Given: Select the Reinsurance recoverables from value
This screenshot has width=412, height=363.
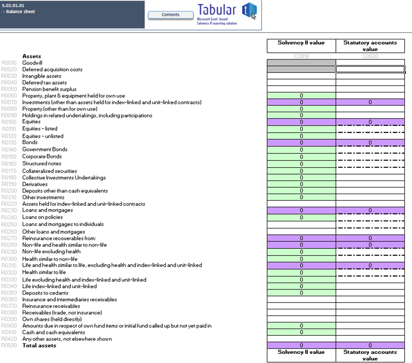Looking at the screenshot, I should pos(301,238).
